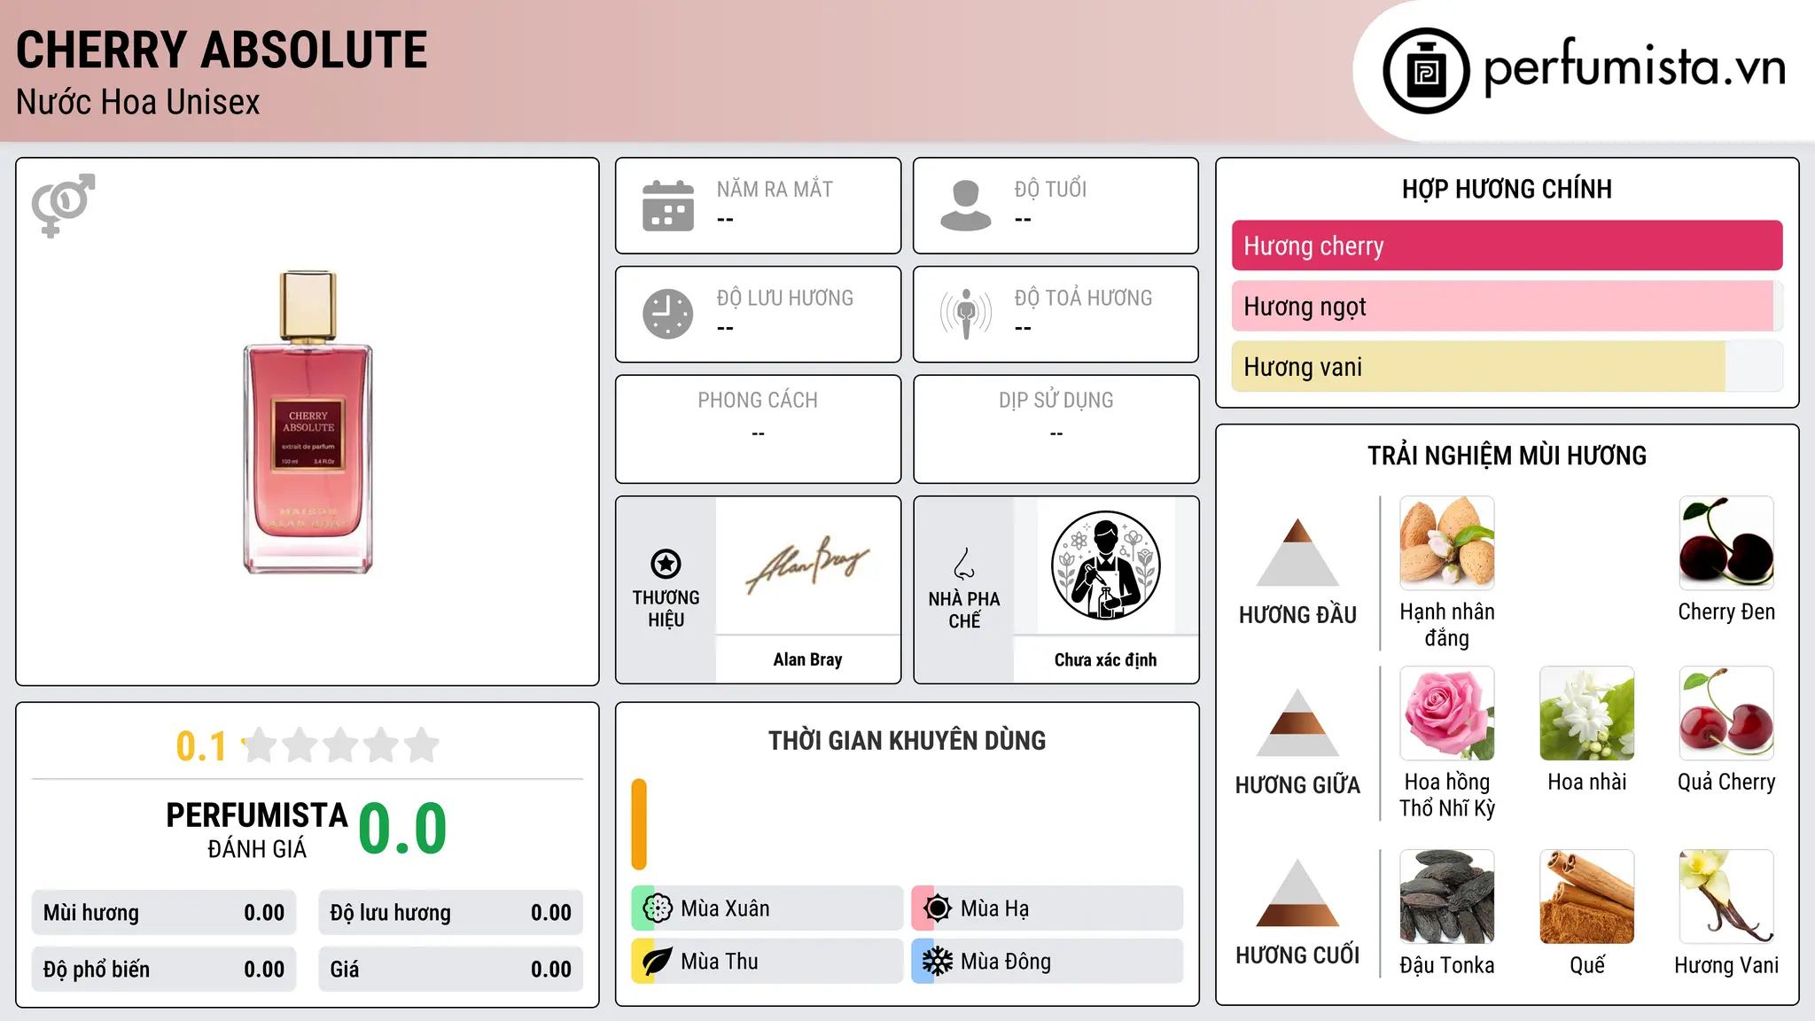Click the Hương cherry accord bar

tap(1507, 246)
